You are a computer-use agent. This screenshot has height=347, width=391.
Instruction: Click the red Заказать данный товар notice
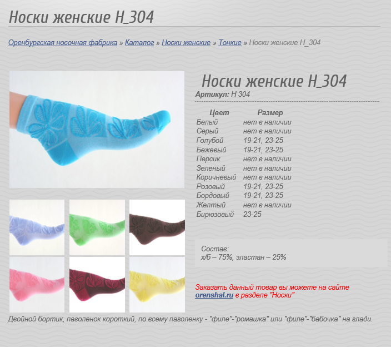[x=272, y=291]
